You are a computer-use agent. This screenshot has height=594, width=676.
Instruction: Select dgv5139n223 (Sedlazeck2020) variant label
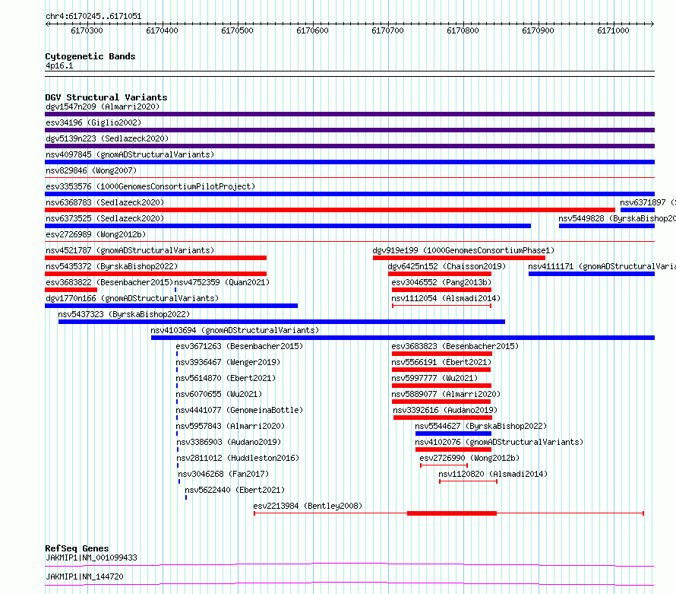107,138
